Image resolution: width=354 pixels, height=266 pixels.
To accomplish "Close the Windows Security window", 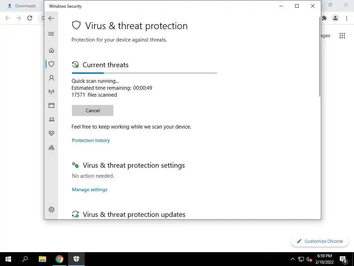I will pyautogui.click(x=313, y=6).
